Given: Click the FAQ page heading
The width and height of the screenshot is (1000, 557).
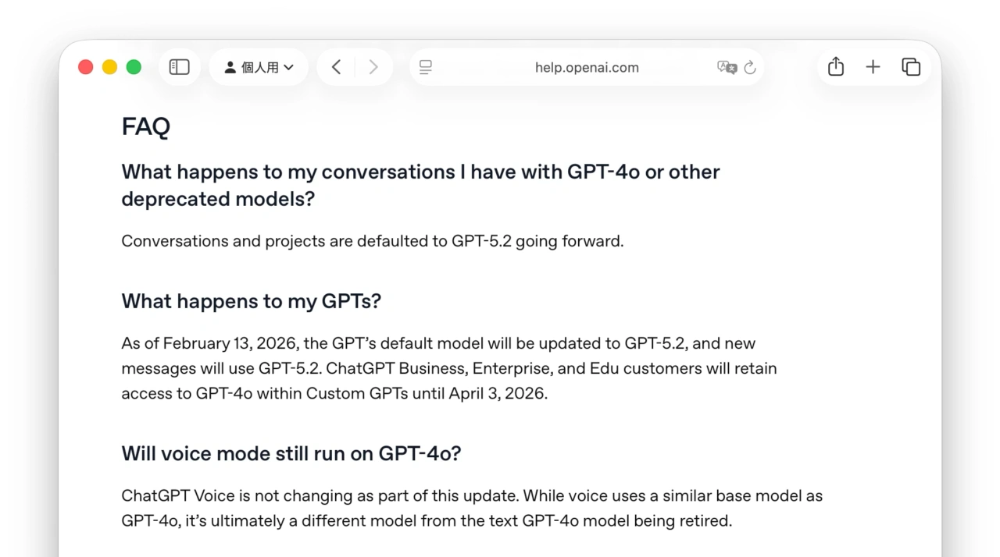Looking at the screenshot, I should (145, 126).
